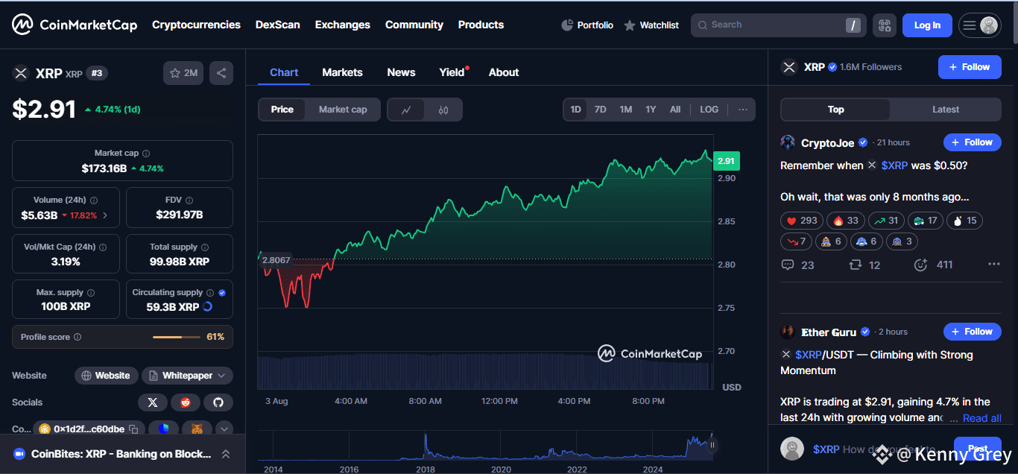Image resolution: width=1018 pixels, height=474 pixels.
Task: Set chart range to 7D
Action: click(x=600, y=110)
